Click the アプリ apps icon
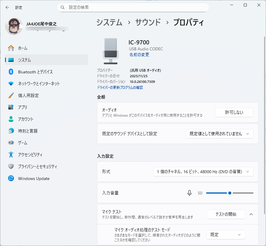The height and width of the screenshot is (246, 266). coord(11,107)
